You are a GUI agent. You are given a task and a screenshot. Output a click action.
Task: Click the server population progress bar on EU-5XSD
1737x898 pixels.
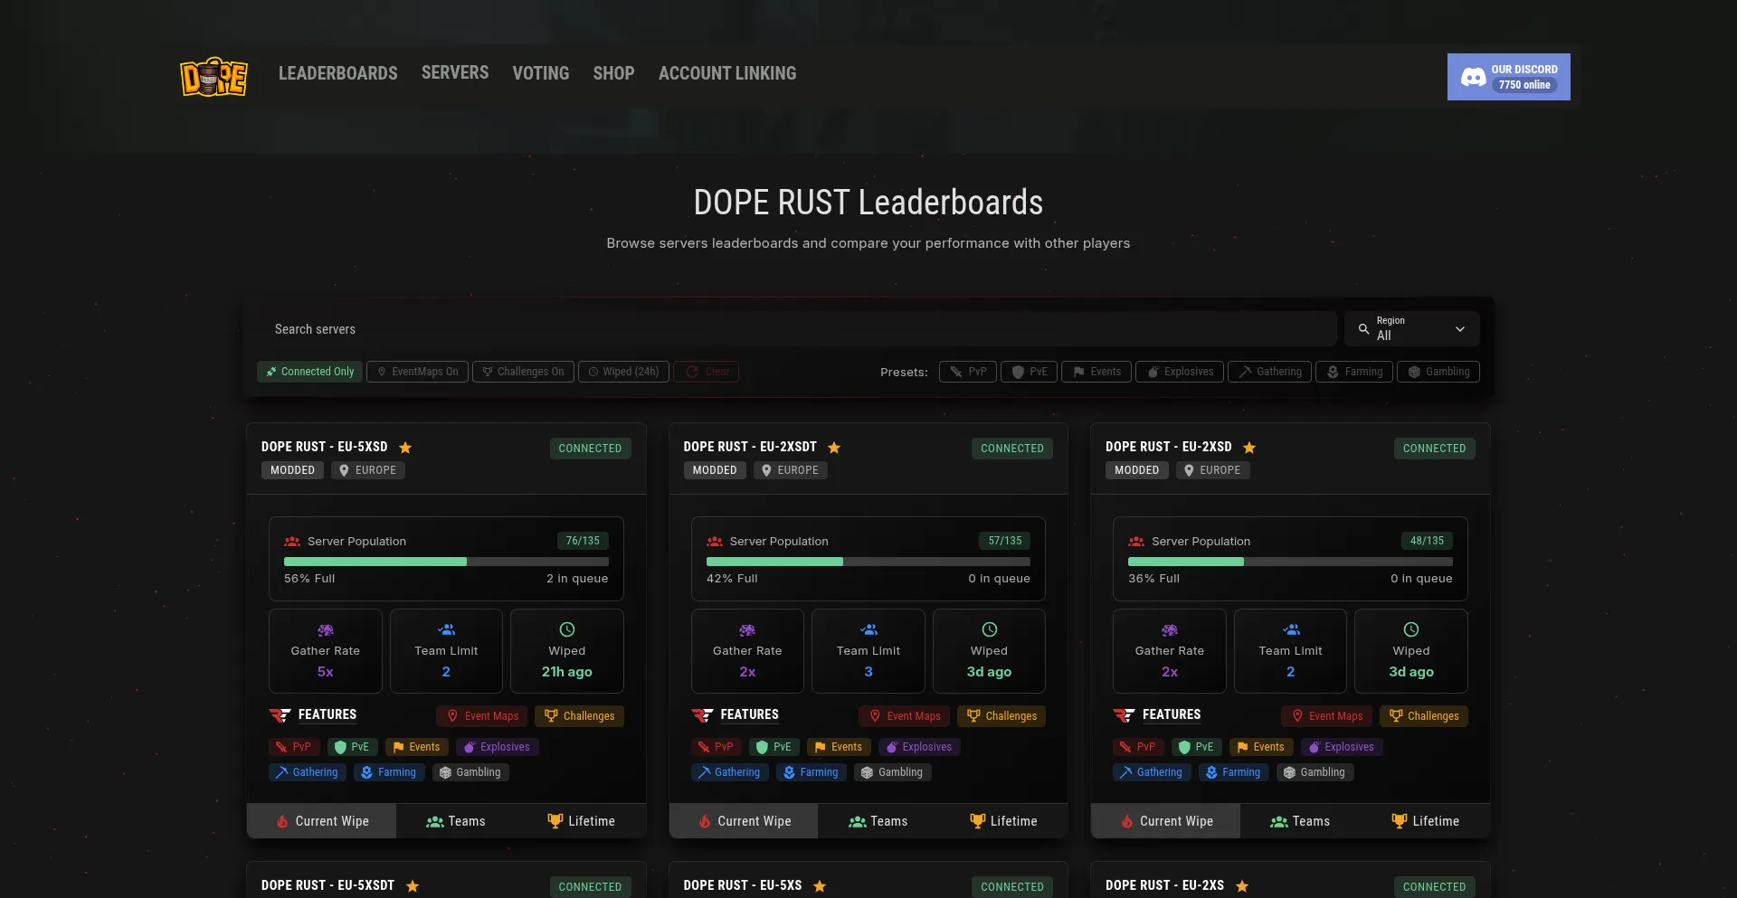[445, 562]
